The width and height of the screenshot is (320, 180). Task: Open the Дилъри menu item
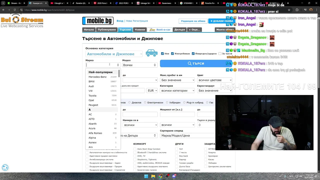coord(179,29)
